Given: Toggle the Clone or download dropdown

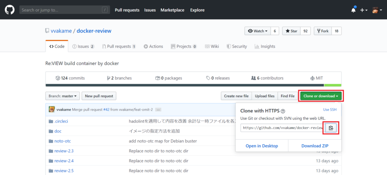Looking at the screenshot, I should (x=321, y=96).
